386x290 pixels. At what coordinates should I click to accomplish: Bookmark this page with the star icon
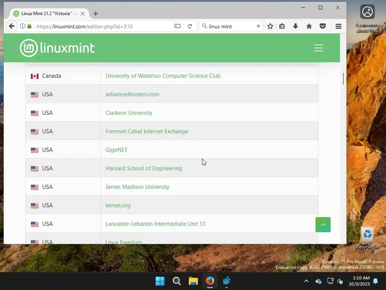pyautogui.click(x=270, y=26)
